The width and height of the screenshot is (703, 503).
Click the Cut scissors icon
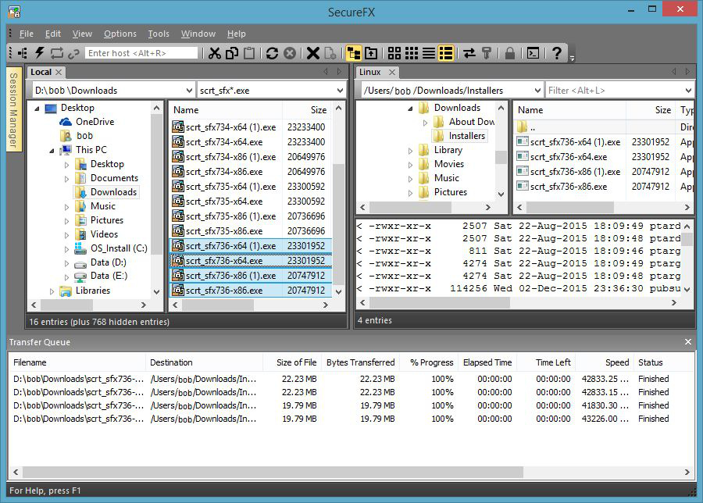click(x=214, y=53)
